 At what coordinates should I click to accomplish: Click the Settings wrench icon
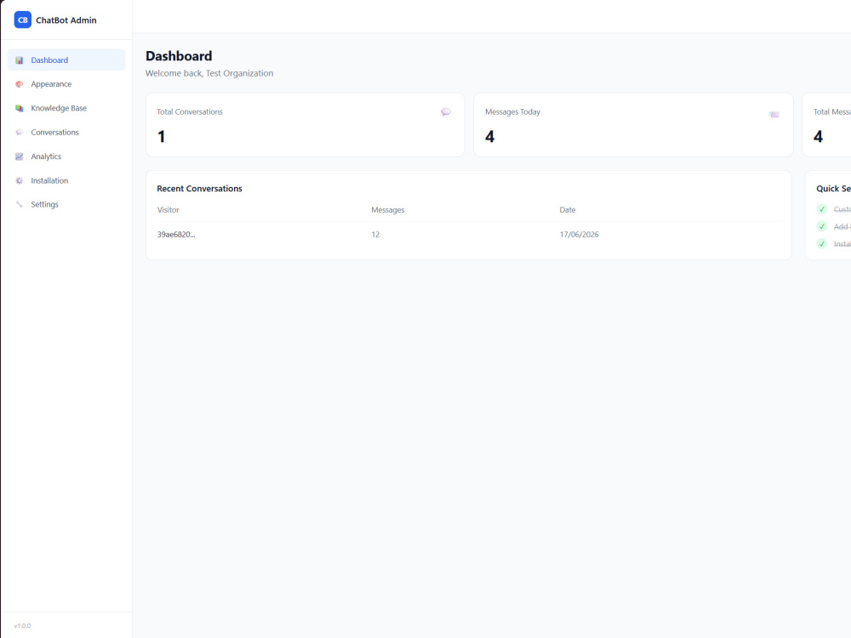point(19,204)
